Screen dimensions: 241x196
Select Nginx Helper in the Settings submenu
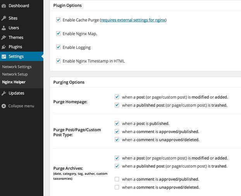point(14,82)
